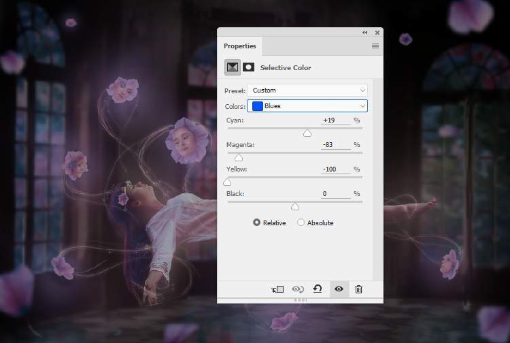510x343 pixels.
Task: Click the Selective Color title text
Action: pyautogui.click(x=286, y=67)
